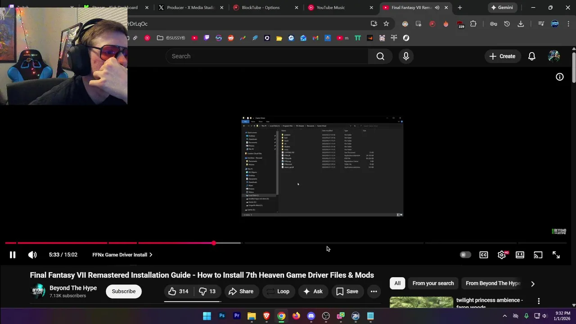576x324 pixels.
Task: Open Reddit bookmark in bookmarks bar
Action: click(x=231, y=38)
